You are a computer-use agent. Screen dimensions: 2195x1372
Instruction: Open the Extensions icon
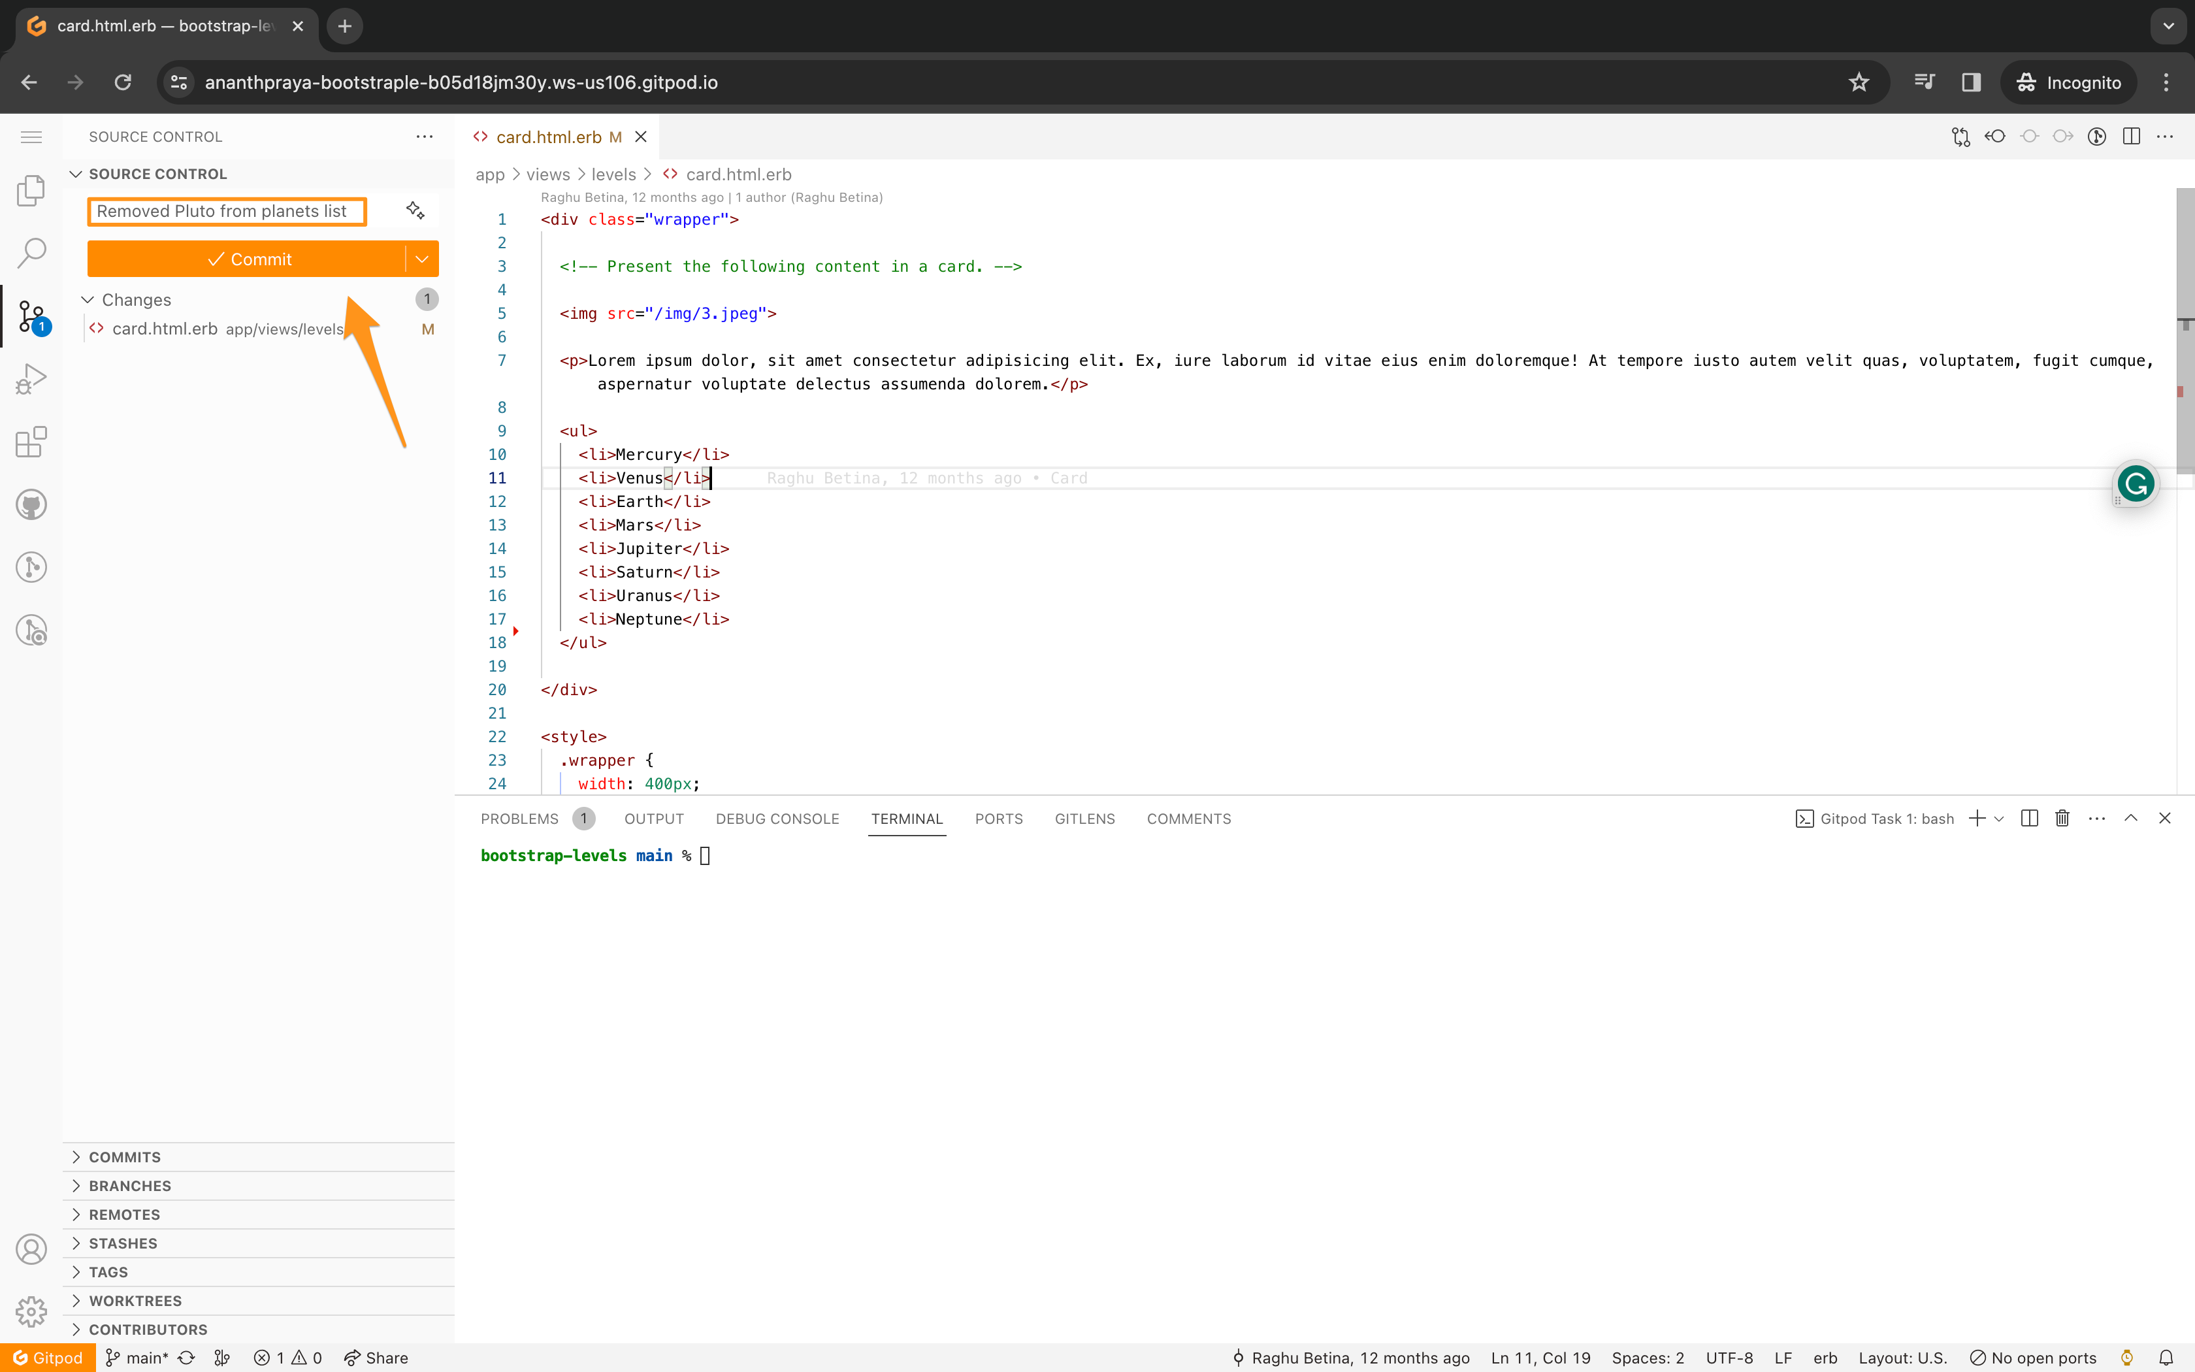tap(31, 442)
